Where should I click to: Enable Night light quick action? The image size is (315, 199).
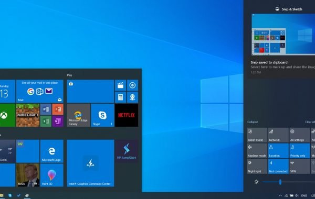pyautogui.click(x=257, y=167)
